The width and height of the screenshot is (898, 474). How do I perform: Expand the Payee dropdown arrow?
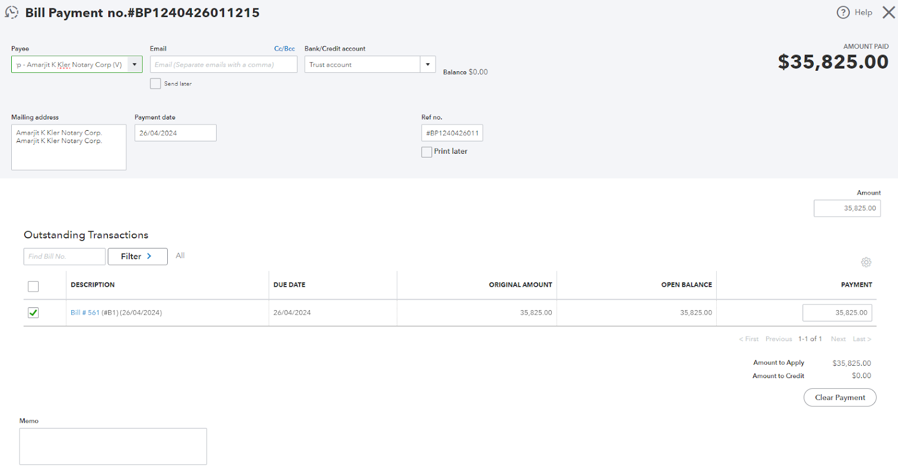tap(135, 65)
